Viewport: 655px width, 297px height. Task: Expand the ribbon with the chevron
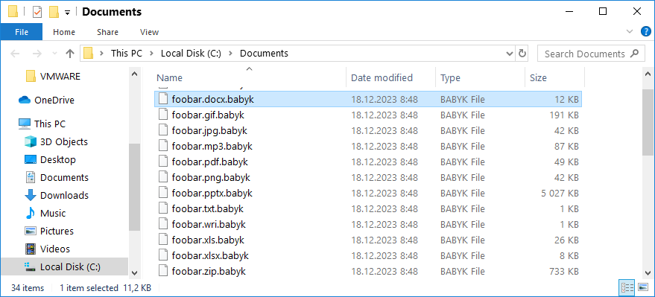(x=630, y=32)
